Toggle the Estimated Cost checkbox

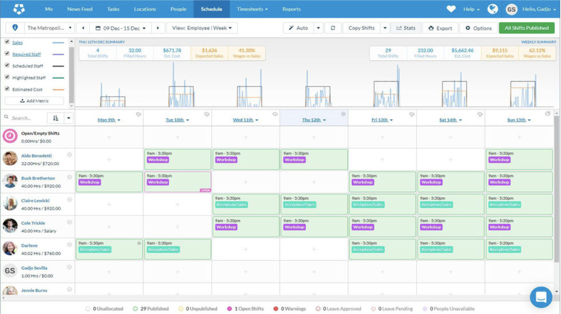coord(7,89)
